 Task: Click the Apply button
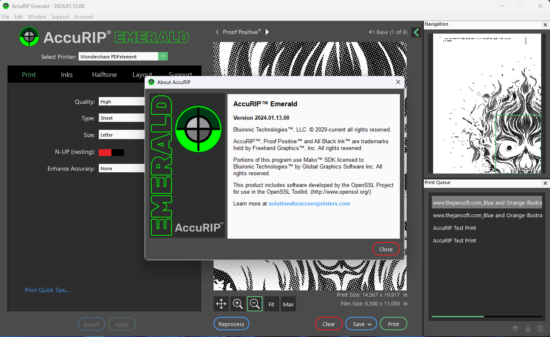[x=122, y=324]
